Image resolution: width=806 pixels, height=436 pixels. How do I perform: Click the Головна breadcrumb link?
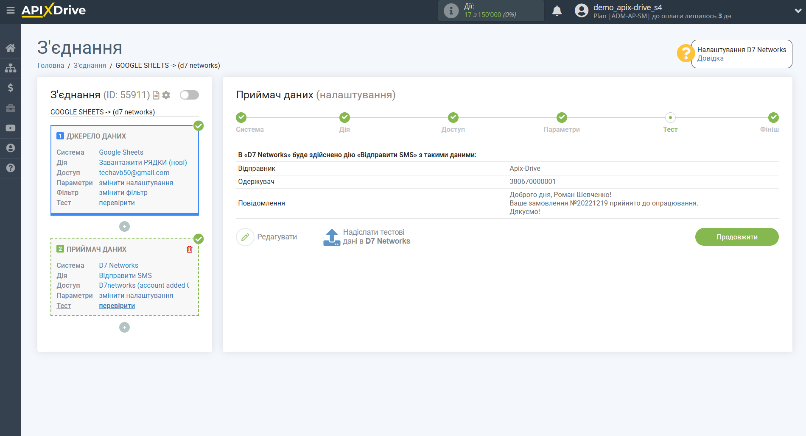pyautogui.click(x=51, y=65)
